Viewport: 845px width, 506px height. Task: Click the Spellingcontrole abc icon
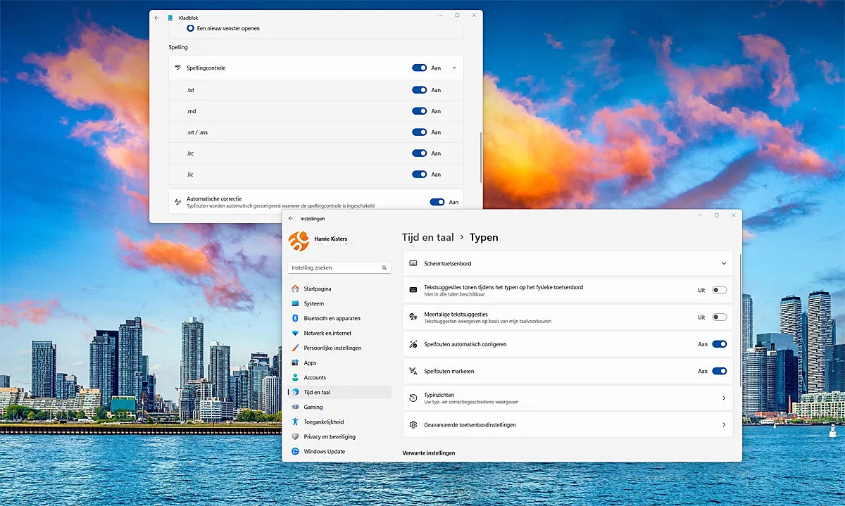[177, 68]
